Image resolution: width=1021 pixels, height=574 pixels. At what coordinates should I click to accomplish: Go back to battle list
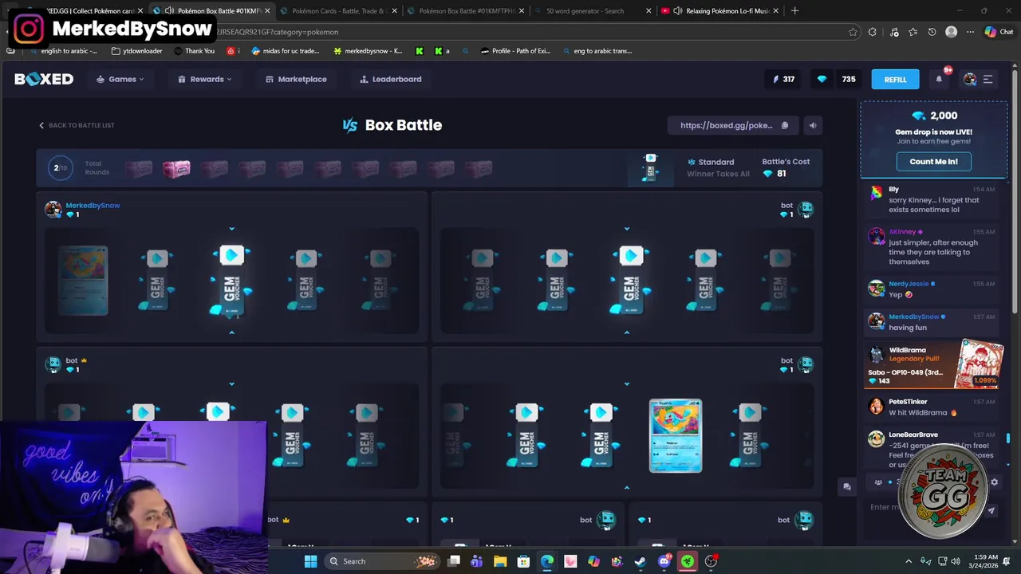tap(77, 125)
